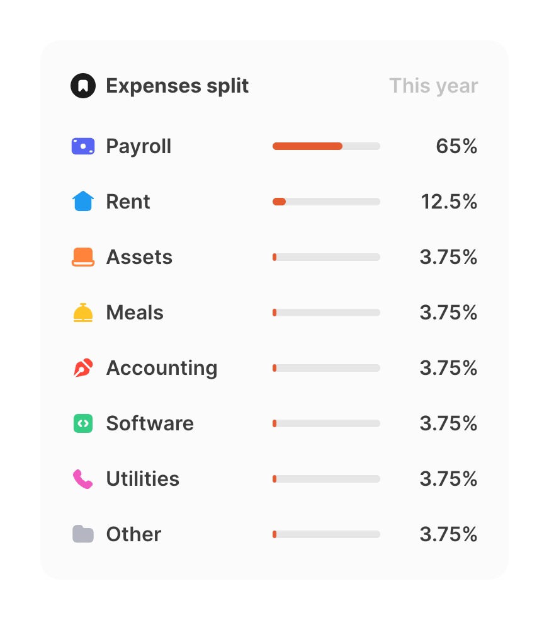
Task: Click the 65% percentage value
Action: pyautogui.click(x=456, y=146)
